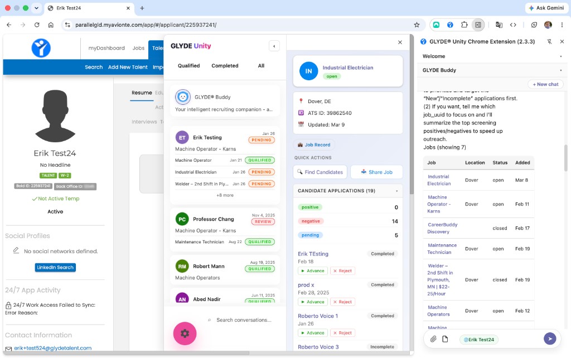The height and width of the screenshot is (358, 571).
Task: Click the PC avatar for Professor Chang
Action: point(182,219)
